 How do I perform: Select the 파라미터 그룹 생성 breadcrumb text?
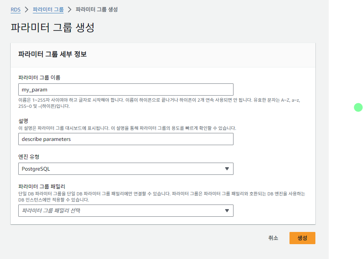97,10
